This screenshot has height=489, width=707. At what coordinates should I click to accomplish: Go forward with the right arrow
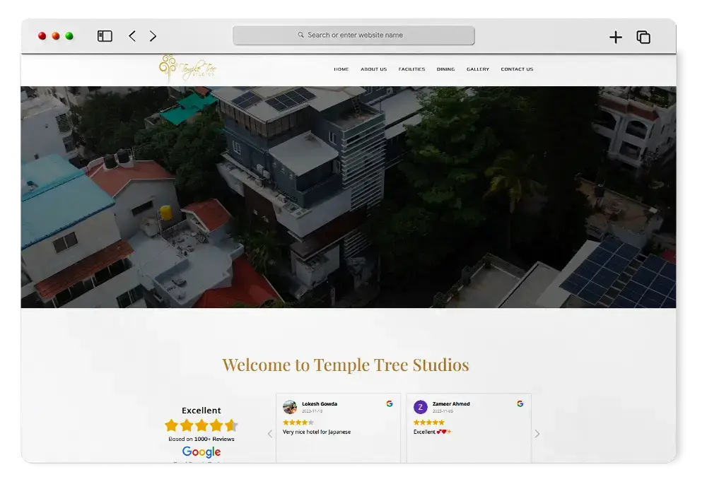coord(153,36)
